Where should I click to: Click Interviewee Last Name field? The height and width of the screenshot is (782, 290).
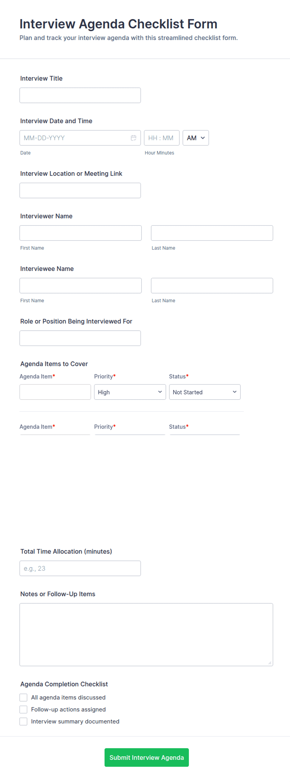click(x=212, y=285)
